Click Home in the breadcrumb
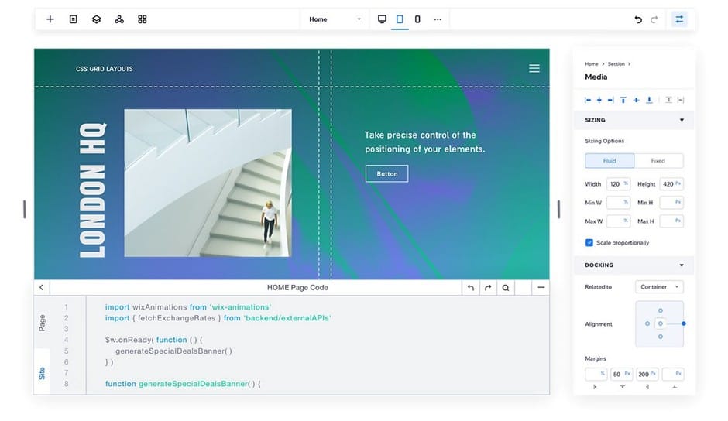 [592, 64]
